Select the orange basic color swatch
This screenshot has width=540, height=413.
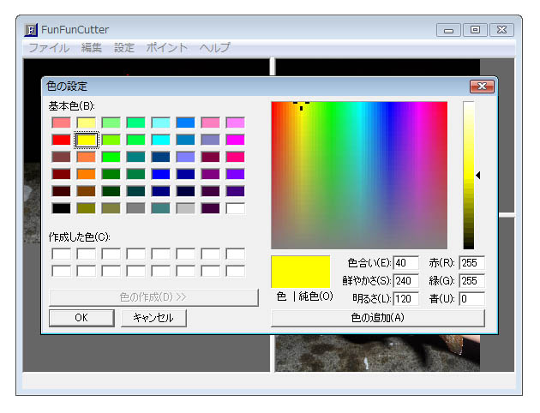point(86,174)
